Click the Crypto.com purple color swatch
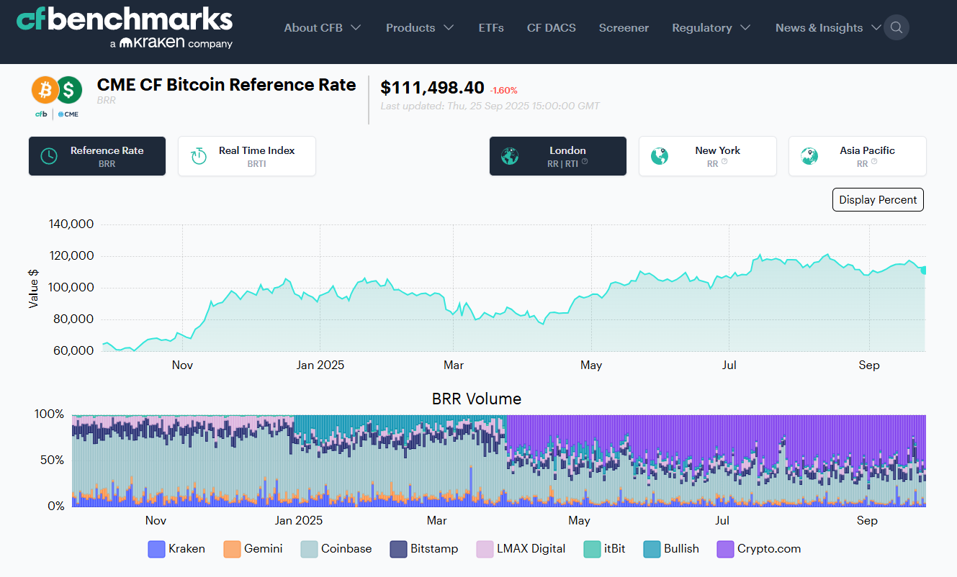 725,549
